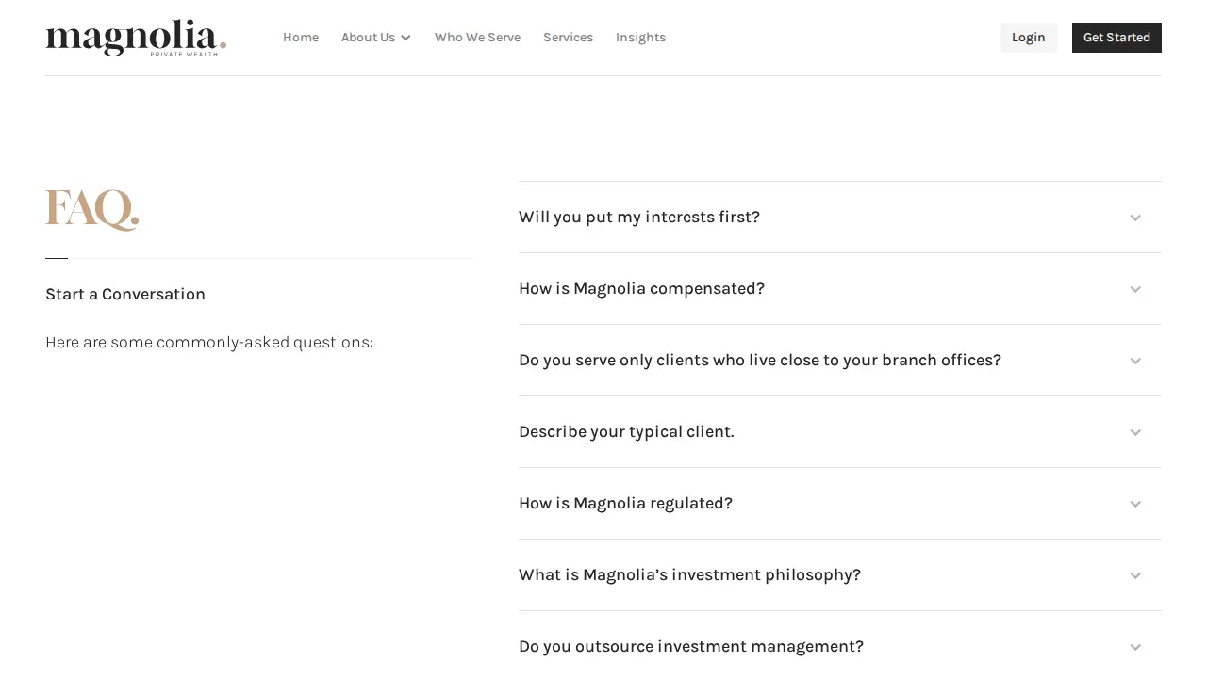Expand chevron for investment philosophy question

click(x=1135, y=575)
